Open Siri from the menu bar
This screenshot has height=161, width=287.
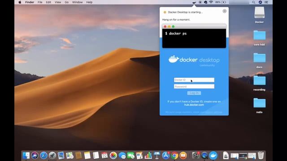click(260, 2)
